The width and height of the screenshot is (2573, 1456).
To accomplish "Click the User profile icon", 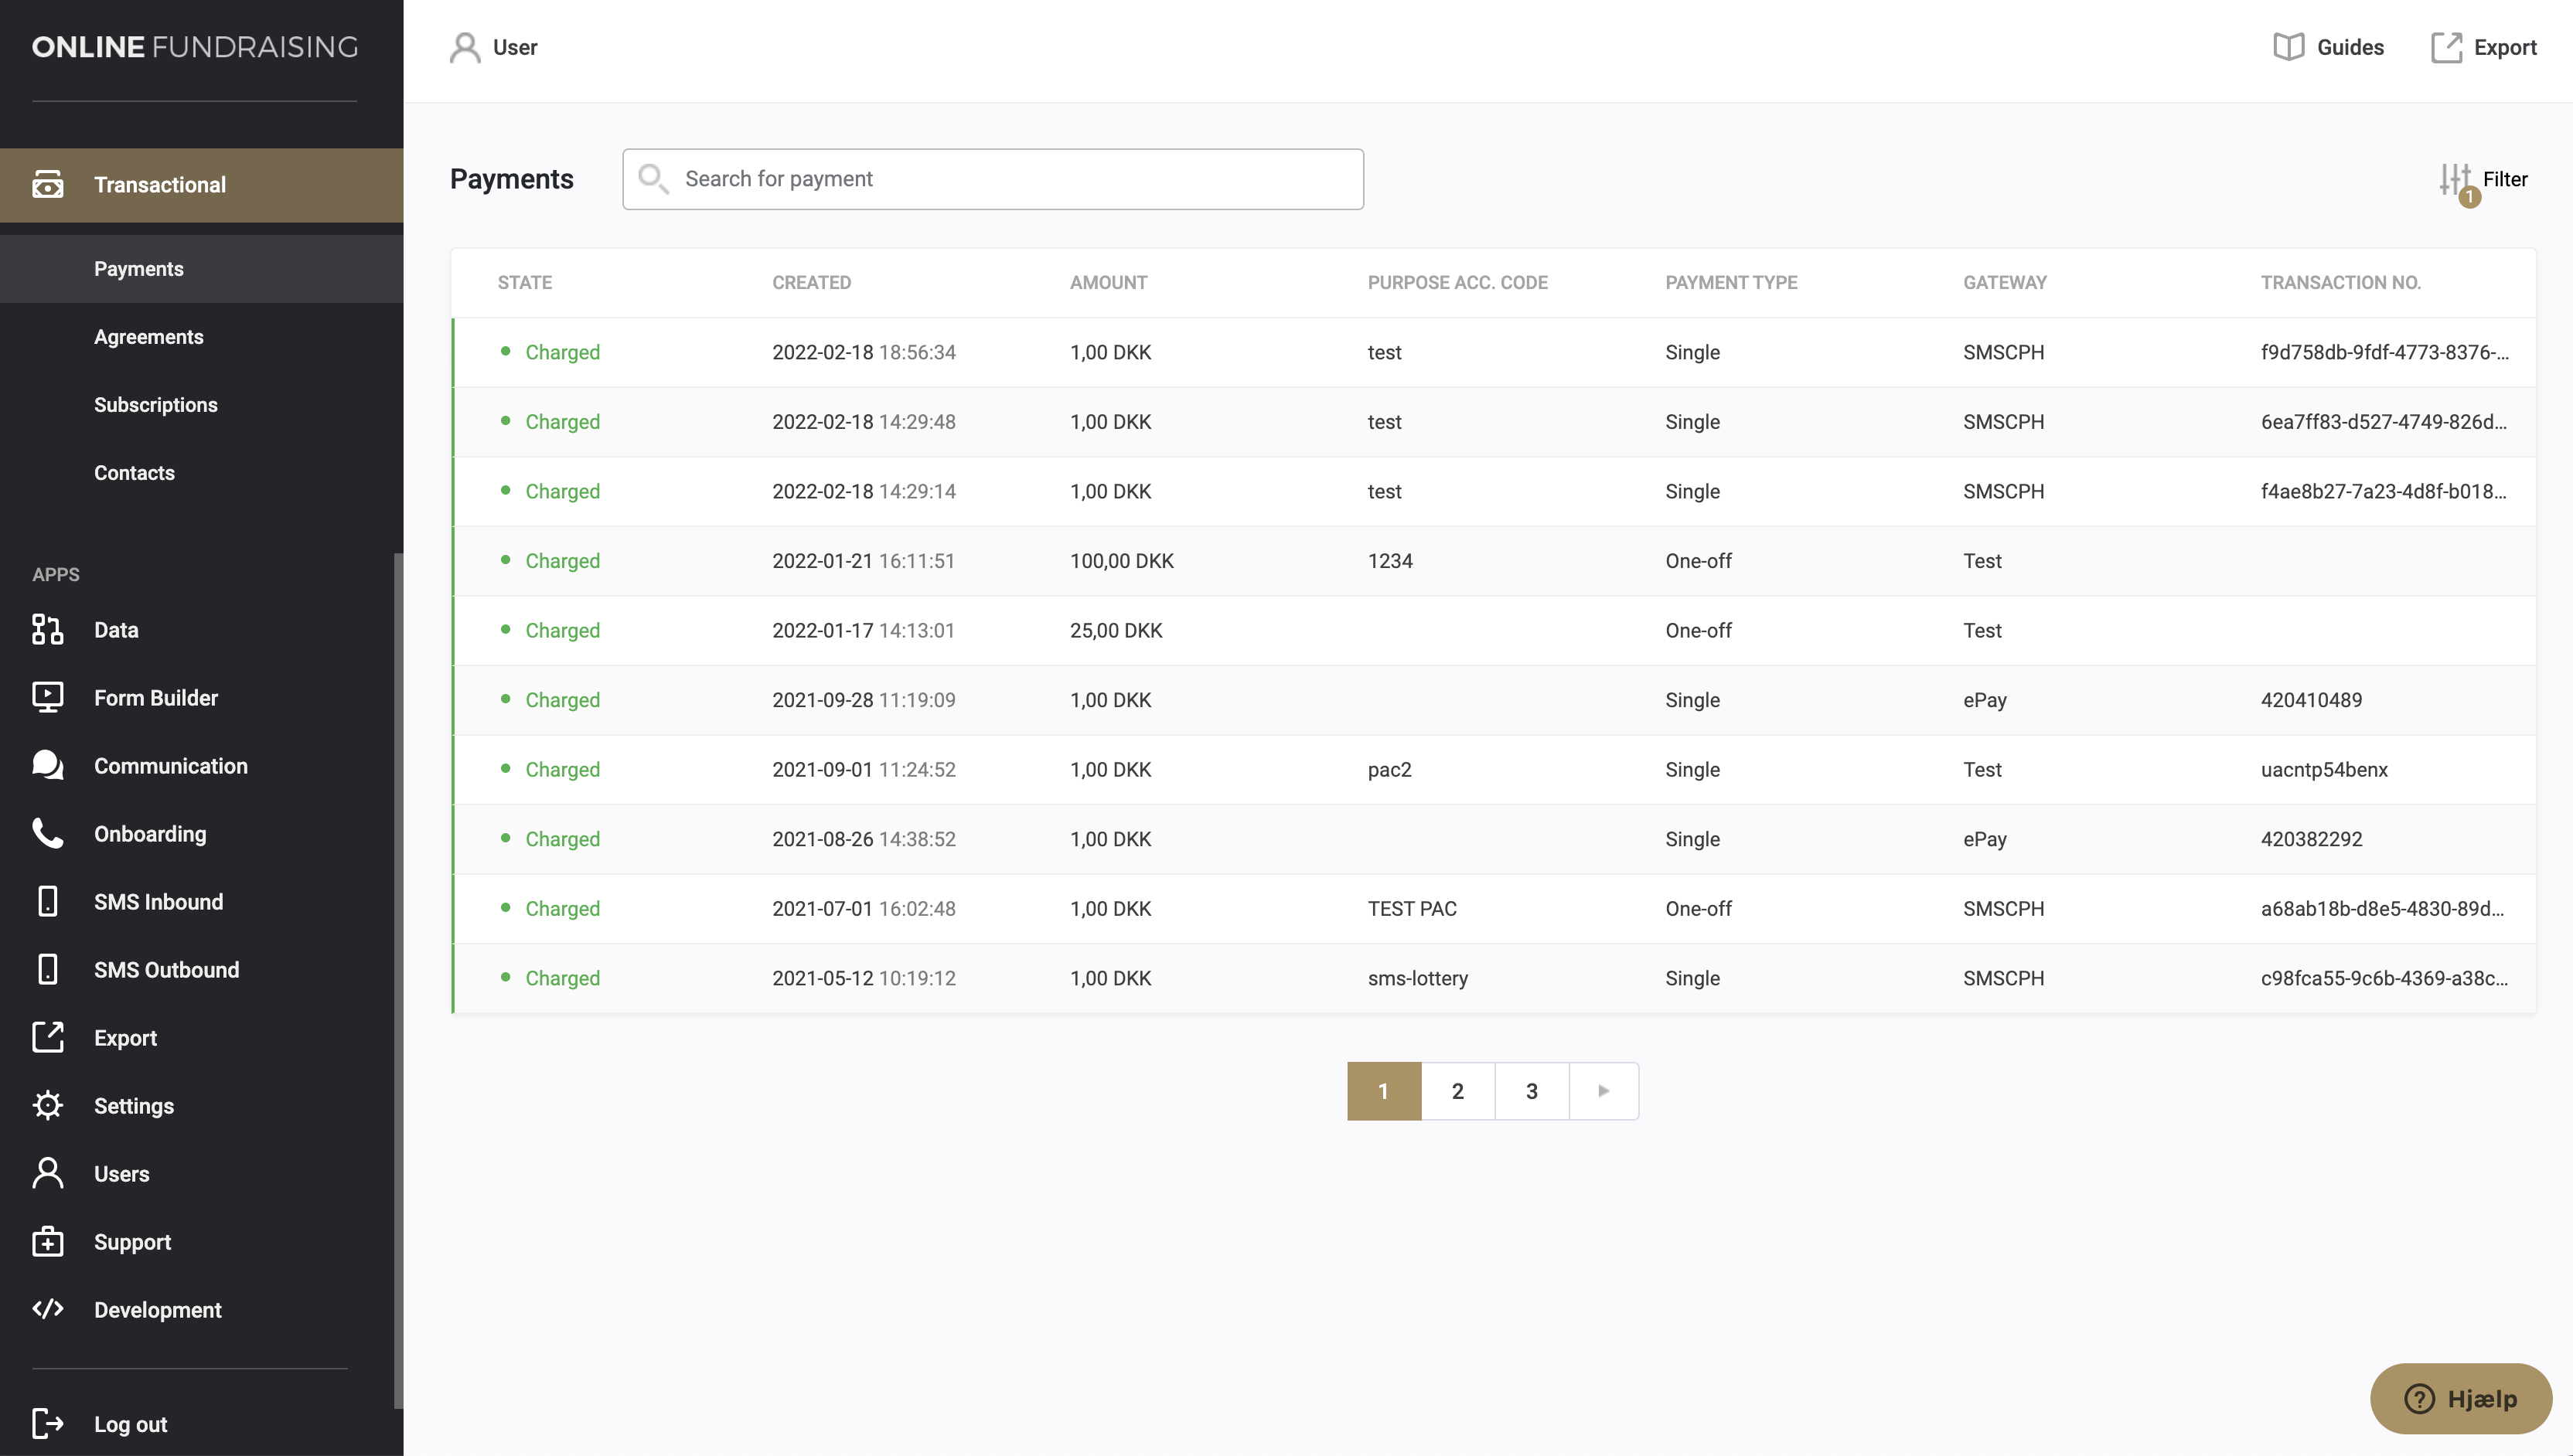I will coord(465,47).
